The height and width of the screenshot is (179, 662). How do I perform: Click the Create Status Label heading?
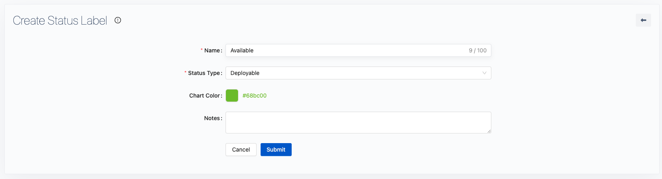point(60,21)
